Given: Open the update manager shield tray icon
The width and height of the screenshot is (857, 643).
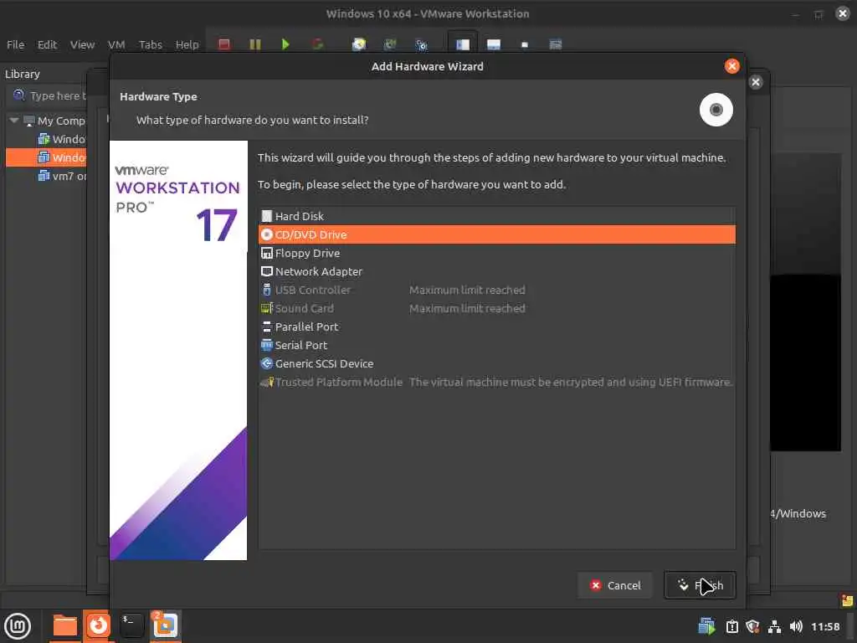Looking at the screenshot, I should tap(753, 626).
